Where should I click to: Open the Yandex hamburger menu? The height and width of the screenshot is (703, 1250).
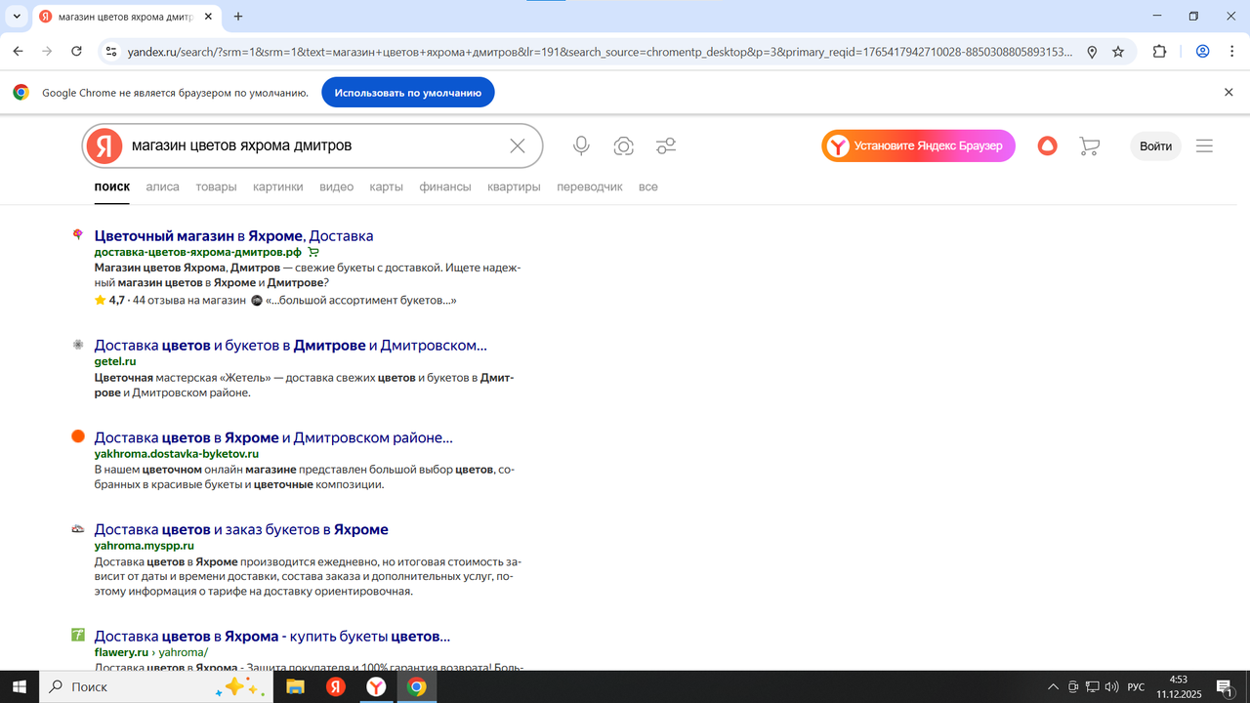(1204, 146)
